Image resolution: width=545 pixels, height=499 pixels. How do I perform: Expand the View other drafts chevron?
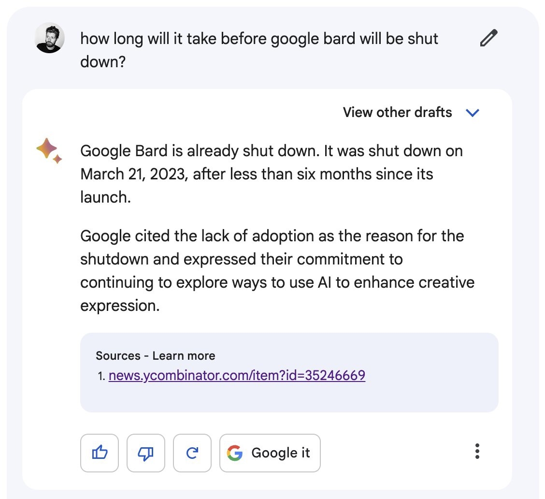coord(472,113)
